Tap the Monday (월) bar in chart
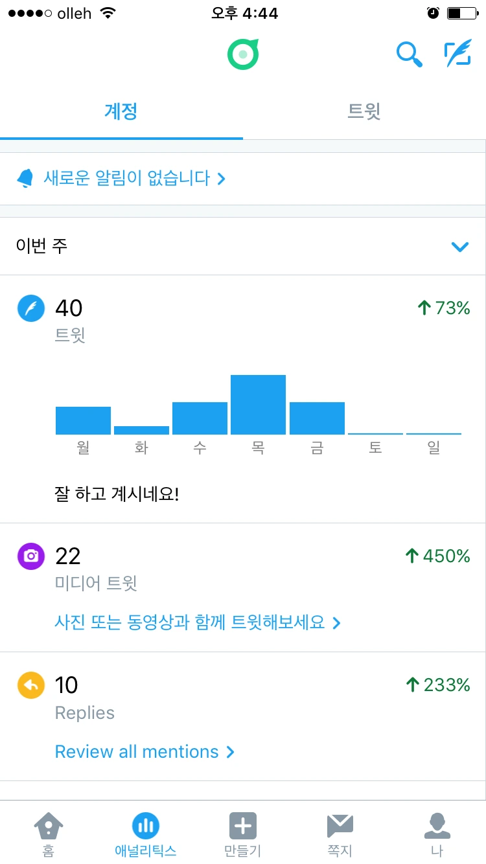Screen dimensions: 486x864 tap(83, 420)
